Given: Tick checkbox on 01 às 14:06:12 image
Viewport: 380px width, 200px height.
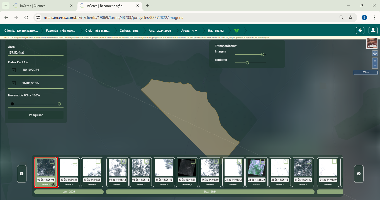Looking at the screenshot, I should point(123,161).
